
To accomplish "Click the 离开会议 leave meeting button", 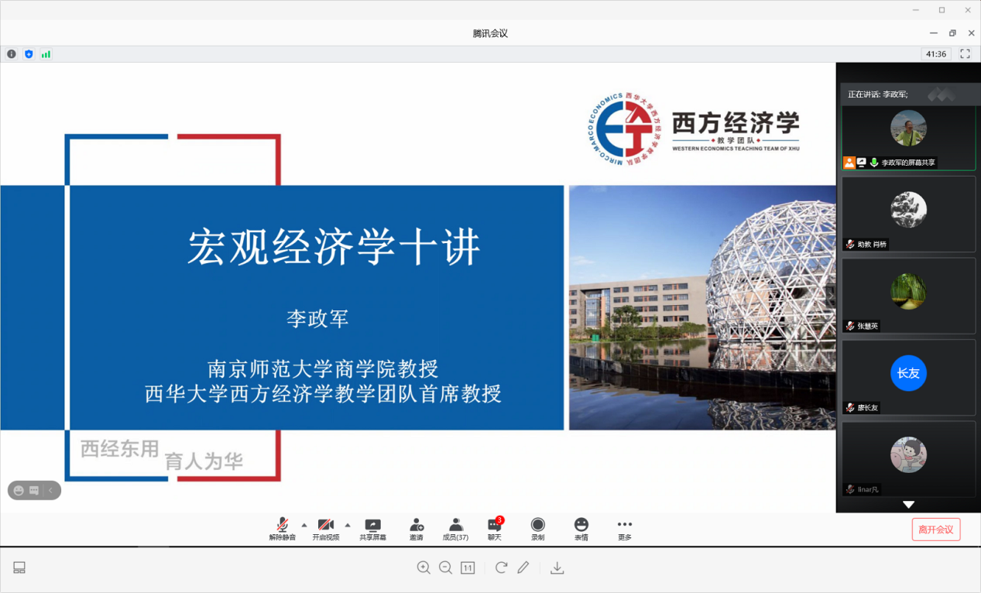I will click(x=935, y=530).
